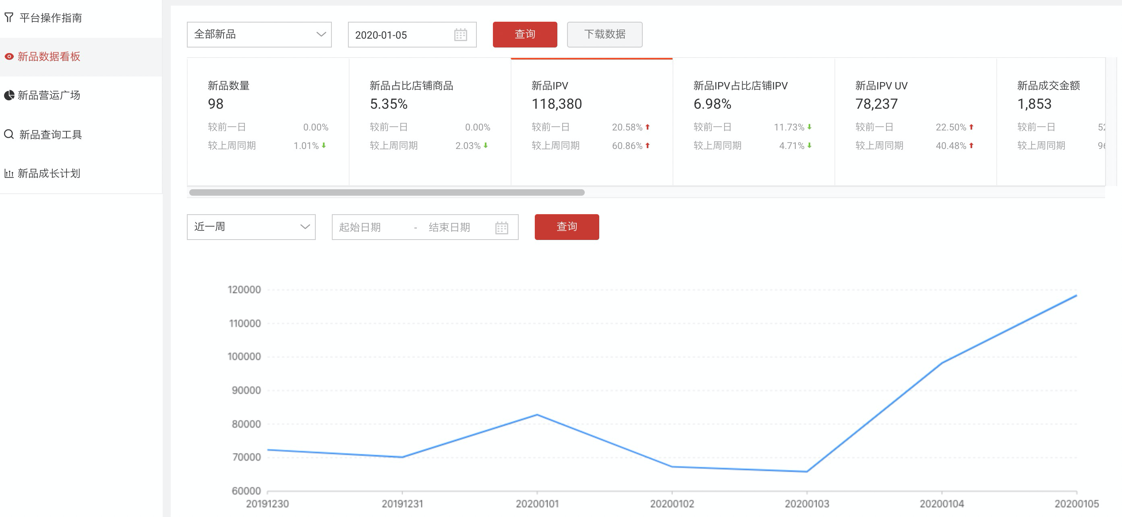
Task: Click the 下载数据 button
Action: tap(604, 34)
